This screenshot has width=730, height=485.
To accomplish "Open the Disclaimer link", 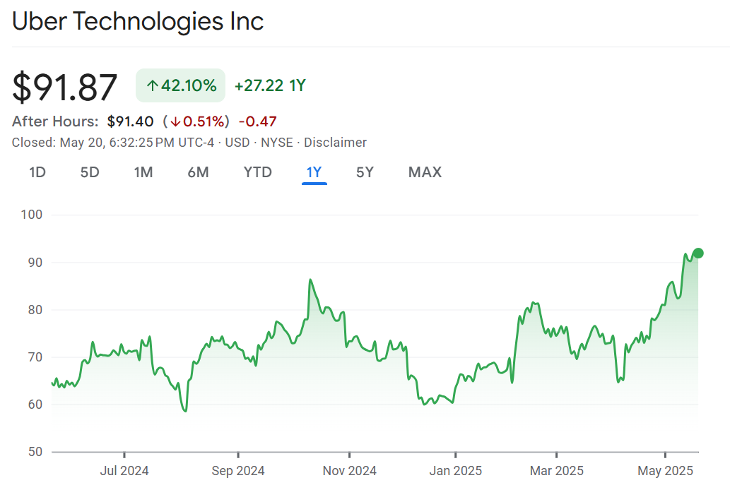I will coord(335,143).
